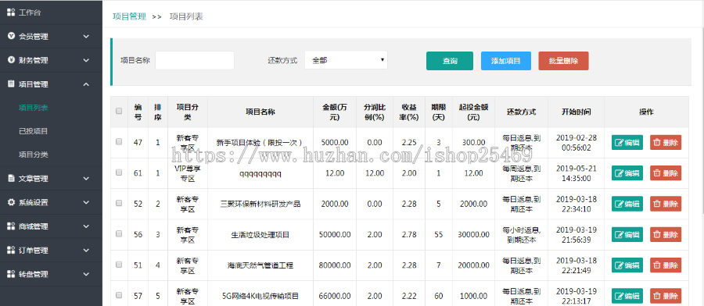Toggle the select-all checkbox in table header
Image resolution: width=704 pixels, height=306 pixels.
coord(119,111)
